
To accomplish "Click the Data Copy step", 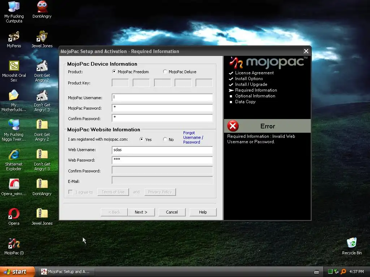I will point(245,102).
